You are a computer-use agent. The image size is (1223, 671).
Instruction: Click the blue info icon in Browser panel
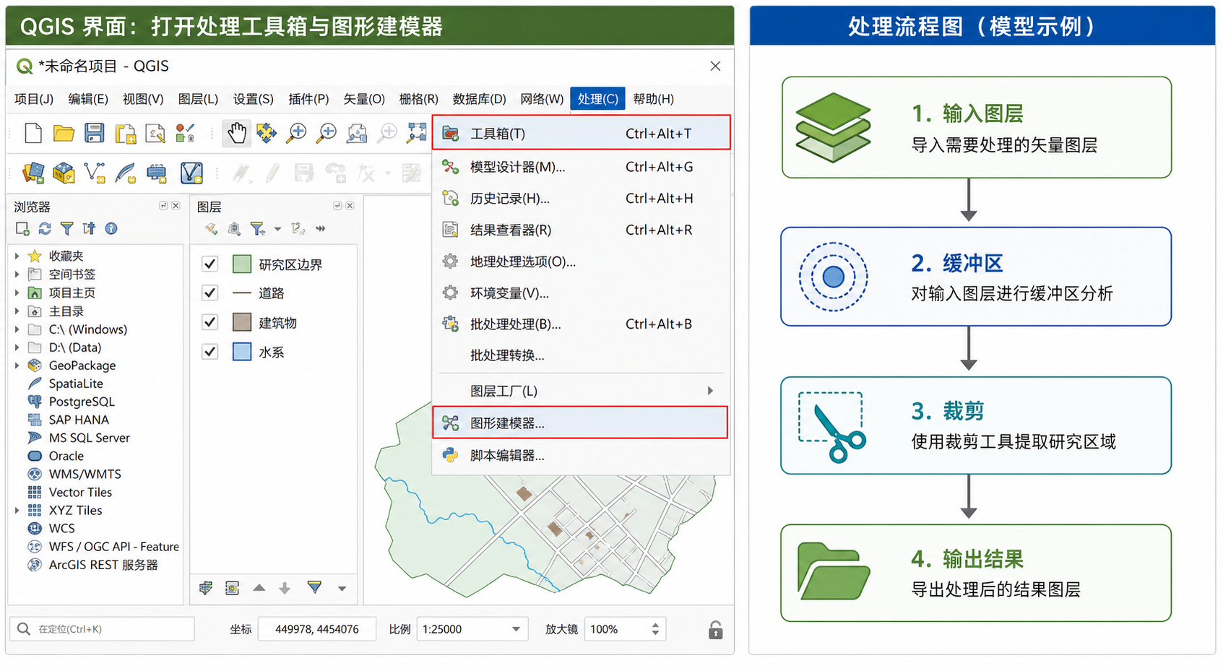[111, 229]
